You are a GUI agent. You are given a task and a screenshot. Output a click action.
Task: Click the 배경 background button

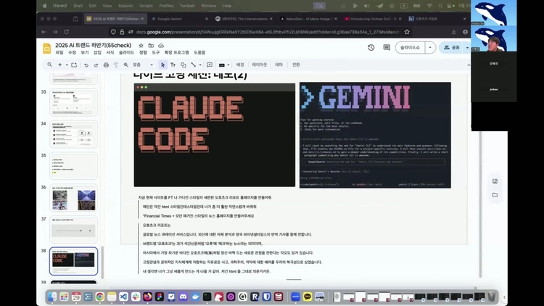[x=240, y=65]
